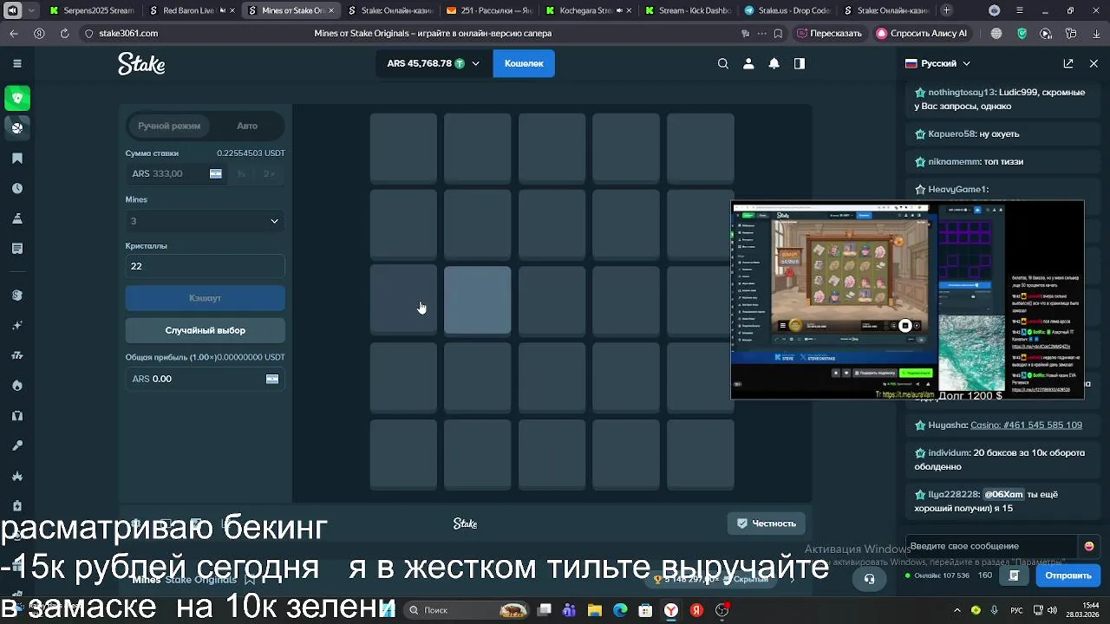Halve the bet with ½ button
Viewport: 1110px width, 624px height.
tap(242, 173)
